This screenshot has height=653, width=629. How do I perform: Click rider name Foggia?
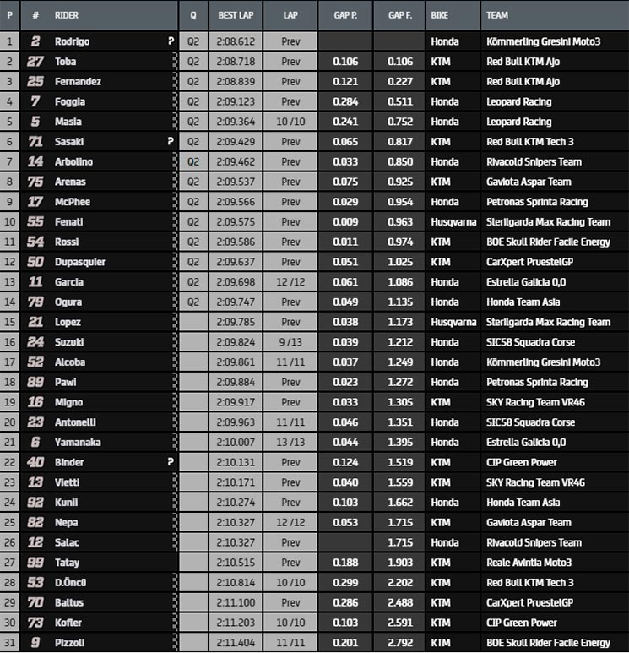pos(70,101)
